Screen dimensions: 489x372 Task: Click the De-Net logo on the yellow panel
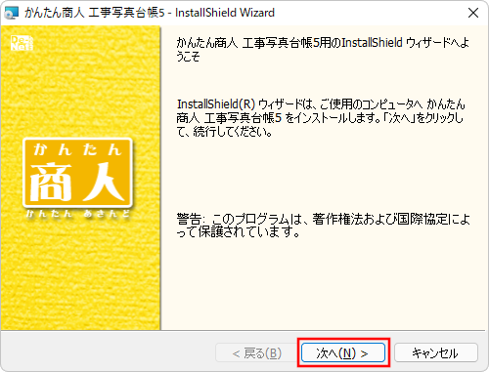pyautogui.click(x=22, y=43)
